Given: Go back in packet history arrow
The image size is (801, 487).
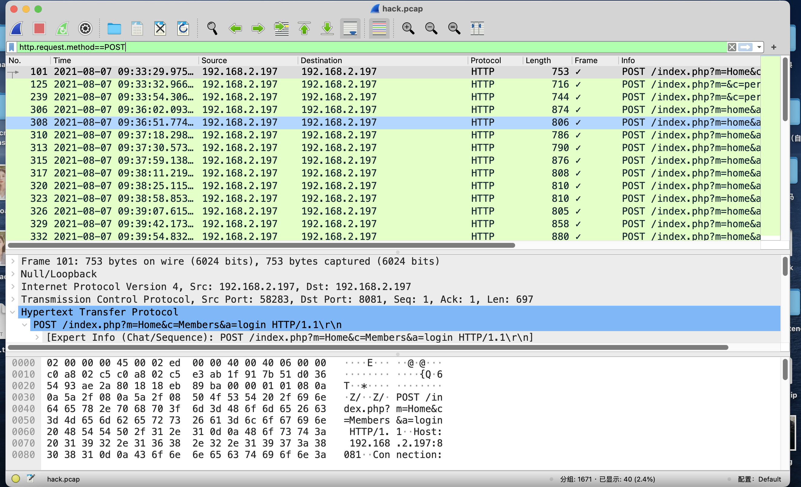Looking at the screenshot, I should click(235, 29).
